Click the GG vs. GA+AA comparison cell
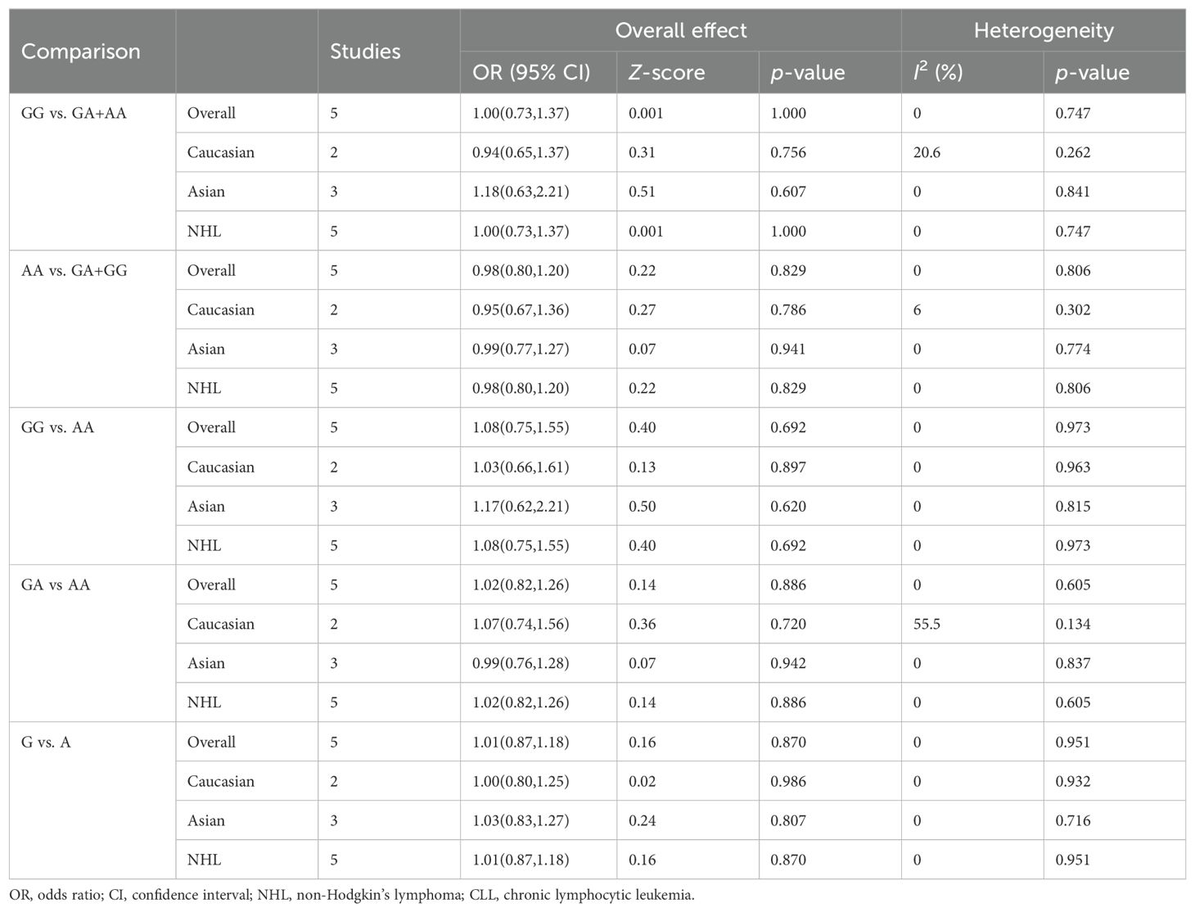The height and width of the screenshot is (912, 1195). point(74,113)
